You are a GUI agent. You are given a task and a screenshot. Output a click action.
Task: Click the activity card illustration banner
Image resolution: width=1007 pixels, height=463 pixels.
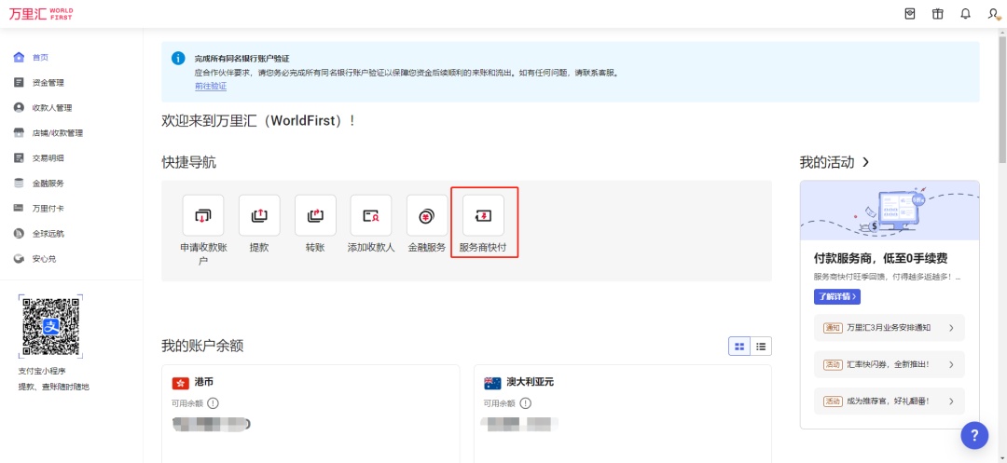point(890,211)
